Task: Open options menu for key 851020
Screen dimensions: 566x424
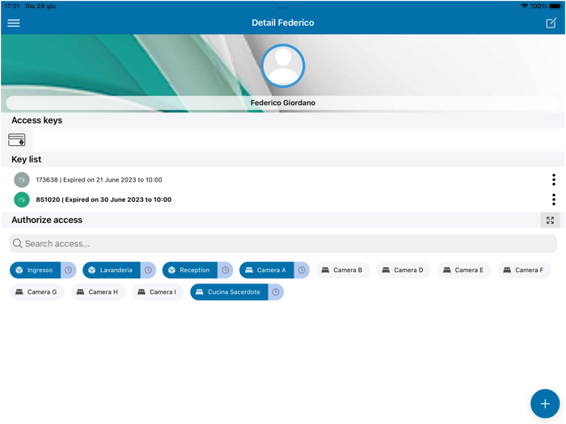Action: (x=554, y=199)
